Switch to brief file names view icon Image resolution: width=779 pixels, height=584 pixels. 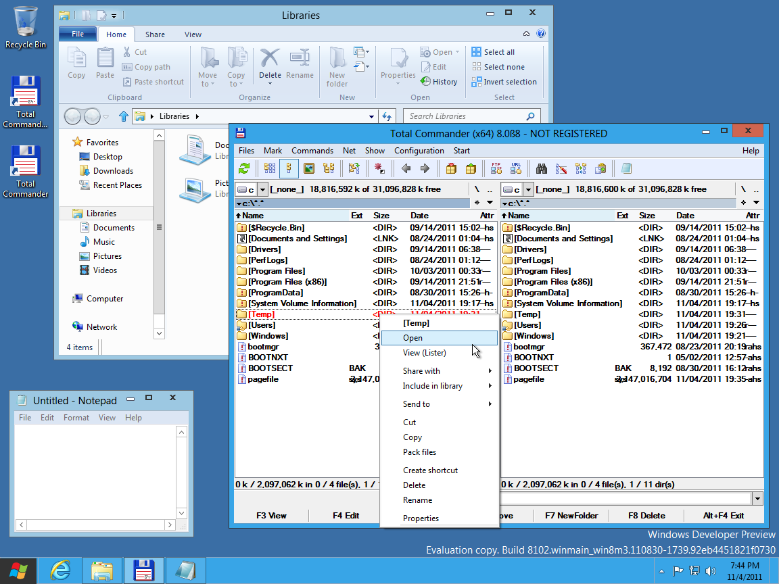click(x=270, y=169)
